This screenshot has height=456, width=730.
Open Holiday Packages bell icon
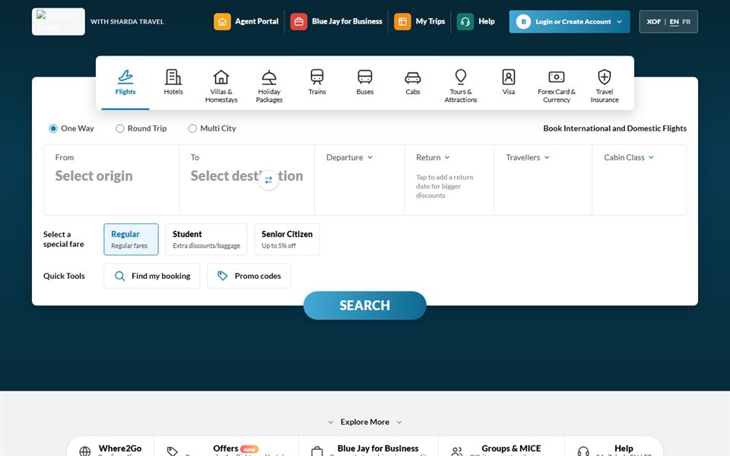[269, 76]
